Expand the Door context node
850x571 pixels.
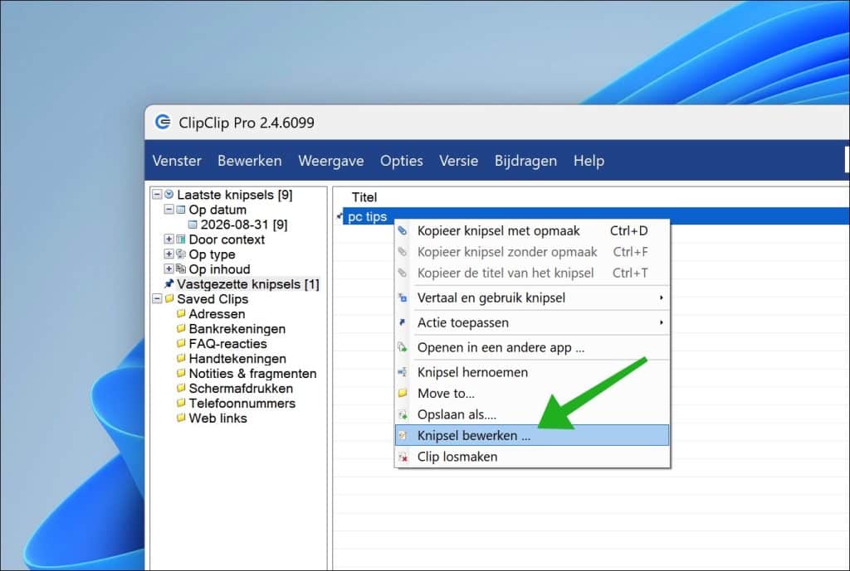point(169,240)
